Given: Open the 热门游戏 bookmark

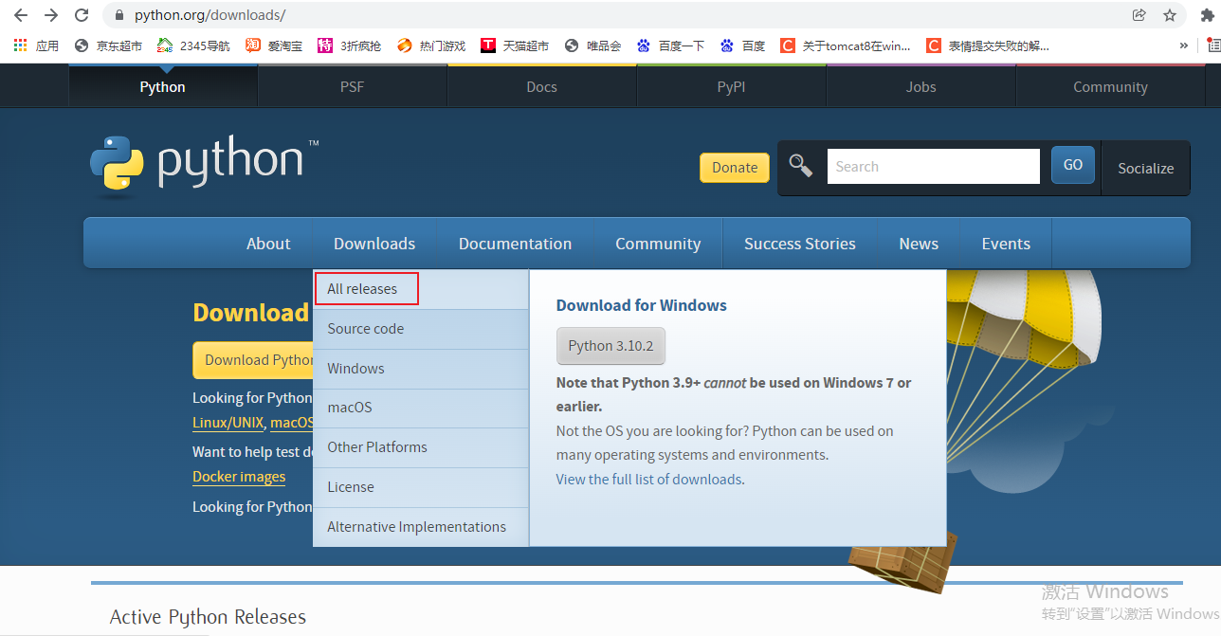Looking at the screenshot, I should coord(431,45).
